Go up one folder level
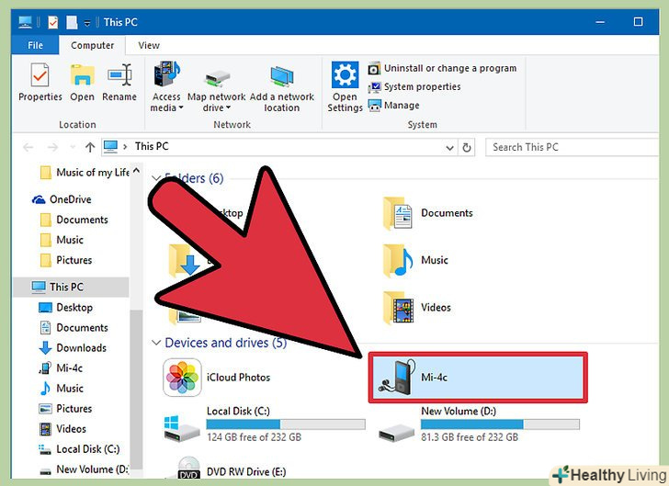This screenshot has width=669, height=486. pyautogui.click(x=90, y=147)
